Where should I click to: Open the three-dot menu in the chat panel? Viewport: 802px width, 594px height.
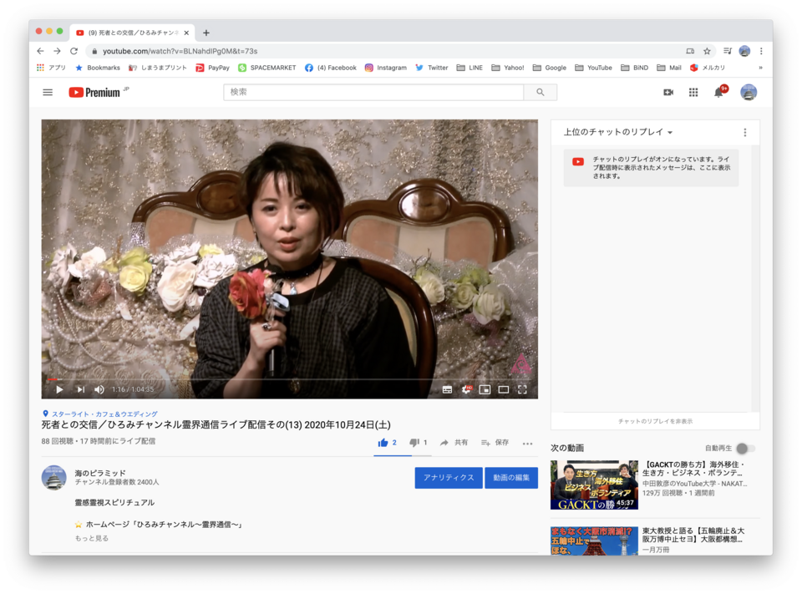point(746,132)
